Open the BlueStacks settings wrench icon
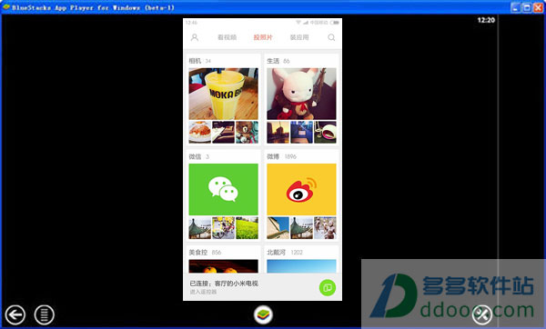 tap(482, 314)
